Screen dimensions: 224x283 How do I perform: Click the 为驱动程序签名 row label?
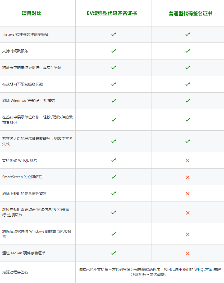click(15, 272)
